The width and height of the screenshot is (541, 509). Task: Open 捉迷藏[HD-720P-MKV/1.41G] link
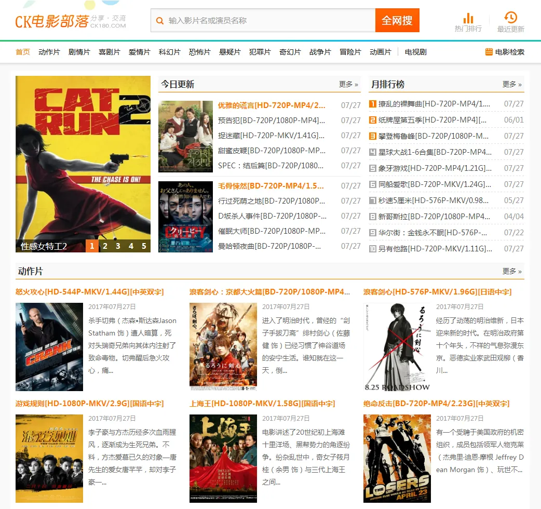click(271, 136)
